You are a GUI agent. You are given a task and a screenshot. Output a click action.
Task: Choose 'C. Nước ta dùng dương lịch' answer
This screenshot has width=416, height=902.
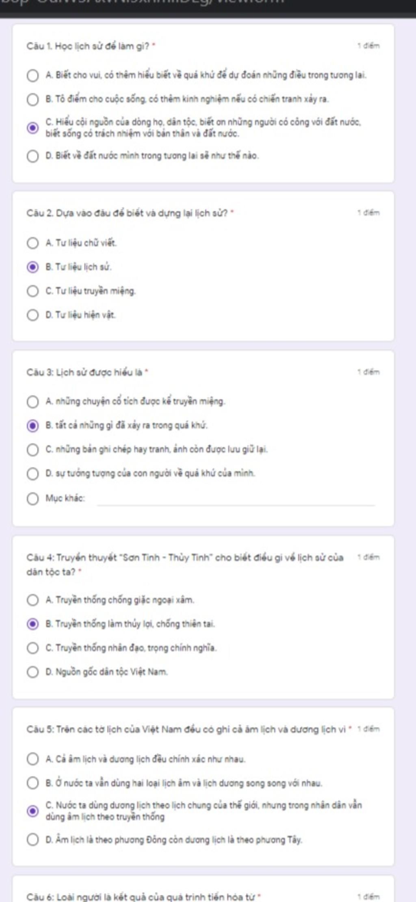pyautogui.click(x=32, y=811)
